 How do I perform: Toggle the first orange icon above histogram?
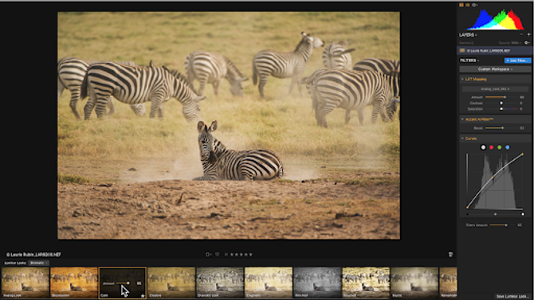point(461,5)
